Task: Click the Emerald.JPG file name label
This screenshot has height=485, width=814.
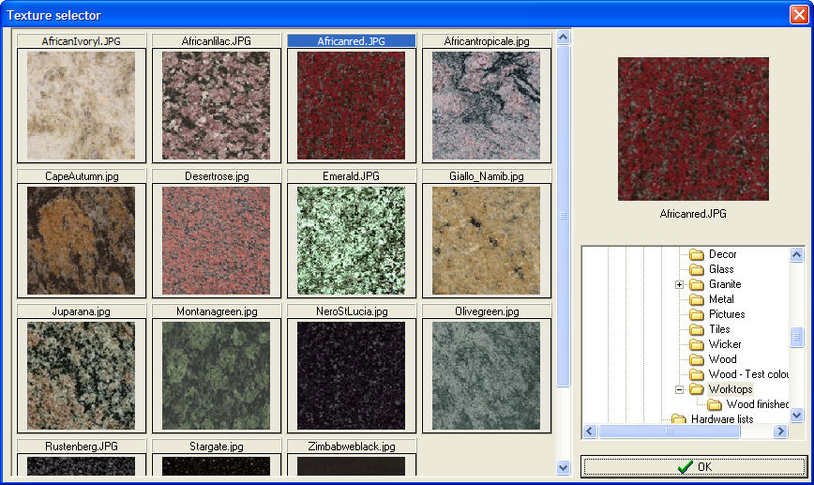Action: (352, 176)
